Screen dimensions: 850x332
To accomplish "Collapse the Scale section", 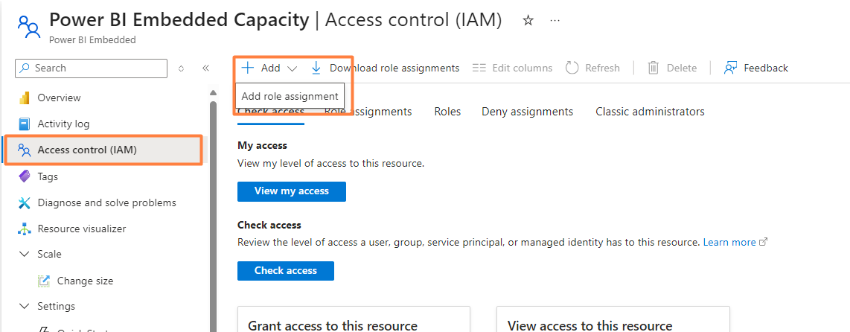I will point(24,254).
